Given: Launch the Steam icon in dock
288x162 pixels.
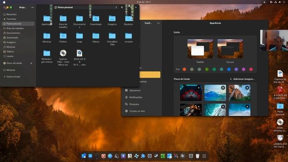Looking at the screenshot, I should [x=156, y=156].
